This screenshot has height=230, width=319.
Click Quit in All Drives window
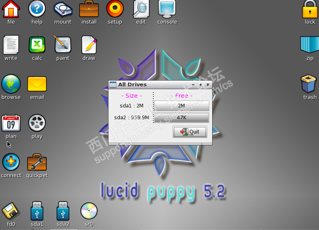point(190,132)
